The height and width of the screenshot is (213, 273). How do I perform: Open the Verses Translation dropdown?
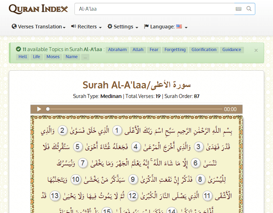click(x=39, y=27)
